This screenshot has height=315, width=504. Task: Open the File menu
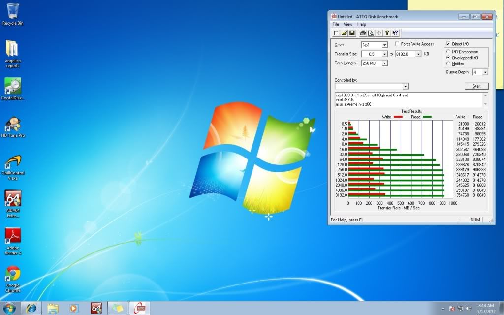coord(336,24)
